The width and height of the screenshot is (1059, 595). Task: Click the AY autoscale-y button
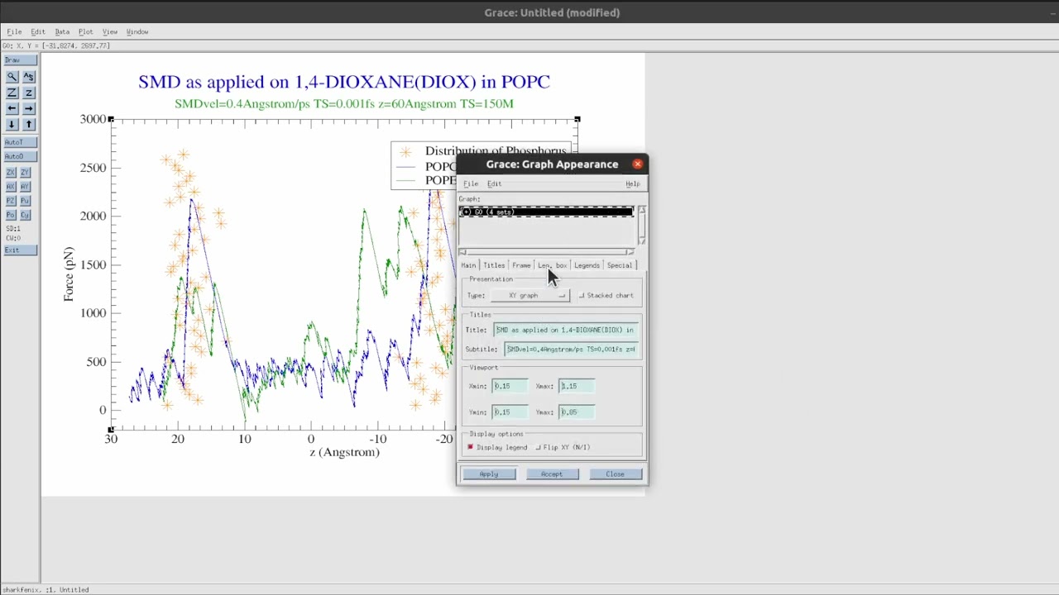click(x=25, y=186)
